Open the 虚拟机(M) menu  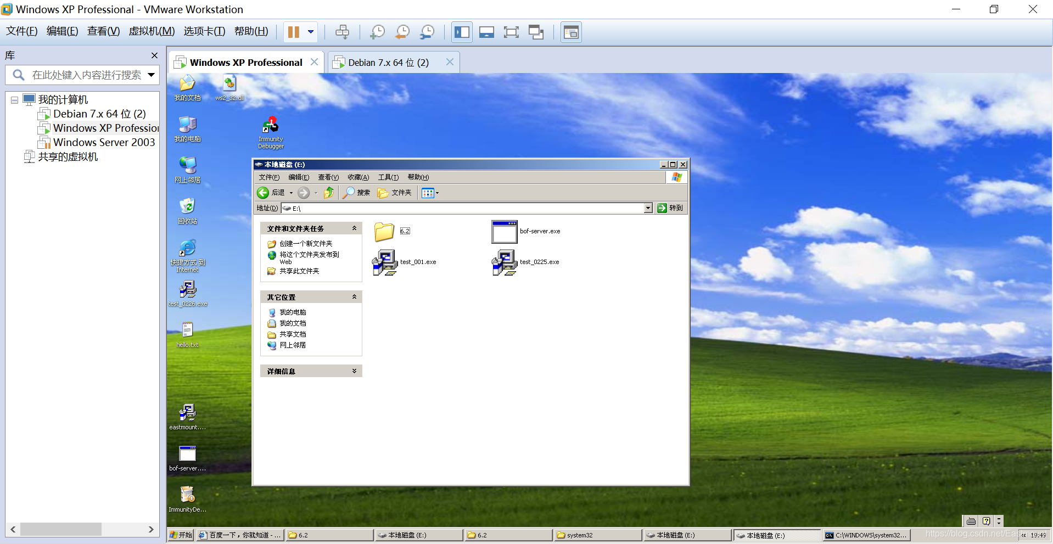[x=152, y=31]
